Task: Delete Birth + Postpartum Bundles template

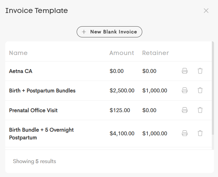Action: point(200,90)
